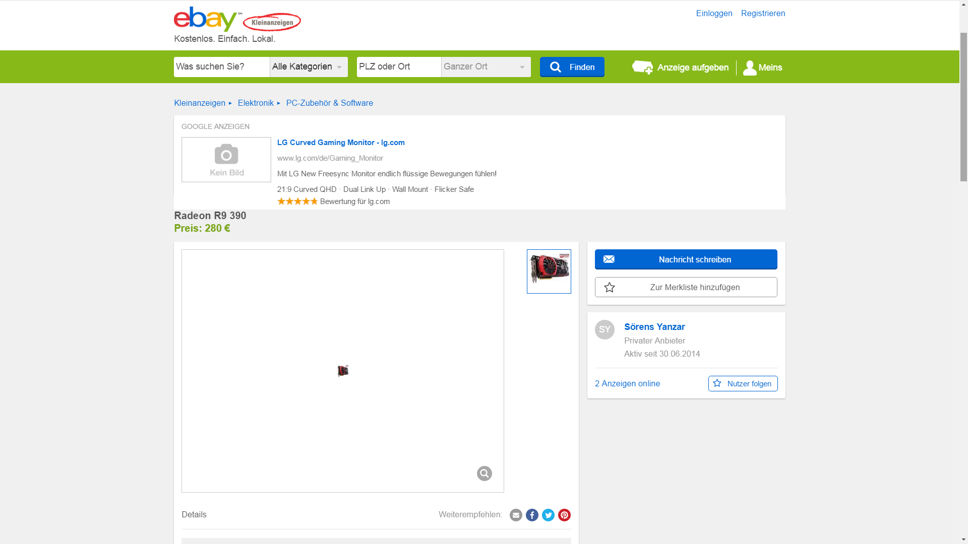Click the page vertical scrollbar

(x=963, y=106)
